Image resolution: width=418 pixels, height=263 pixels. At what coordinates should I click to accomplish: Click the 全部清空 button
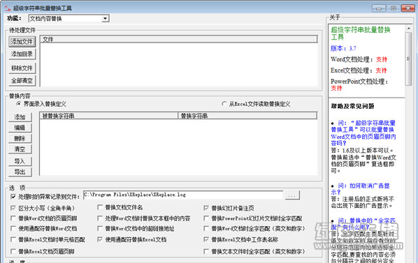(x=22, y=81)
